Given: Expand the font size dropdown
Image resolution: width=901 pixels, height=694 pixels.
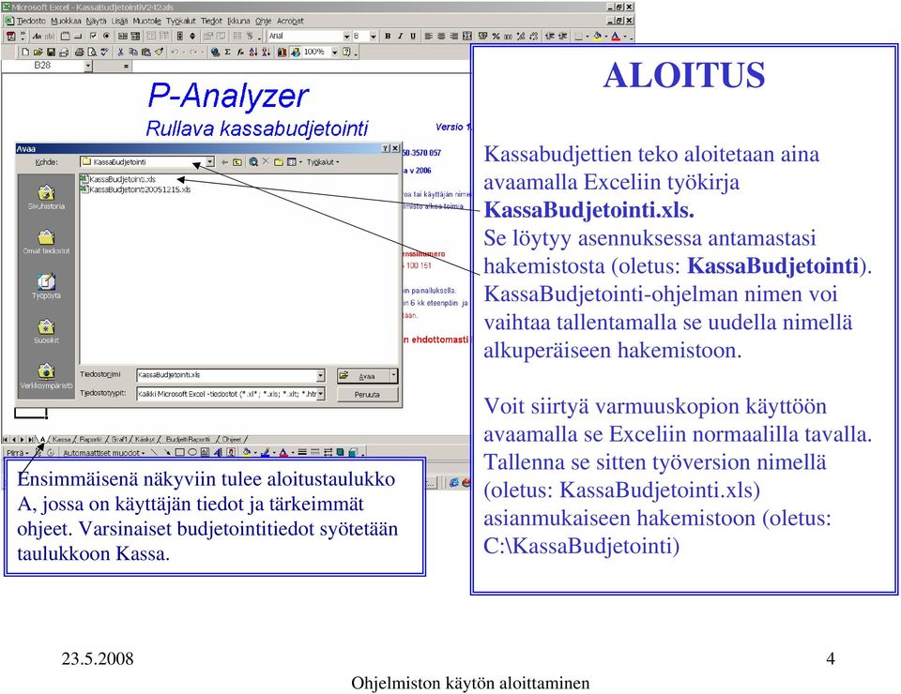Looking at the screenshot, I should point(373,37).
